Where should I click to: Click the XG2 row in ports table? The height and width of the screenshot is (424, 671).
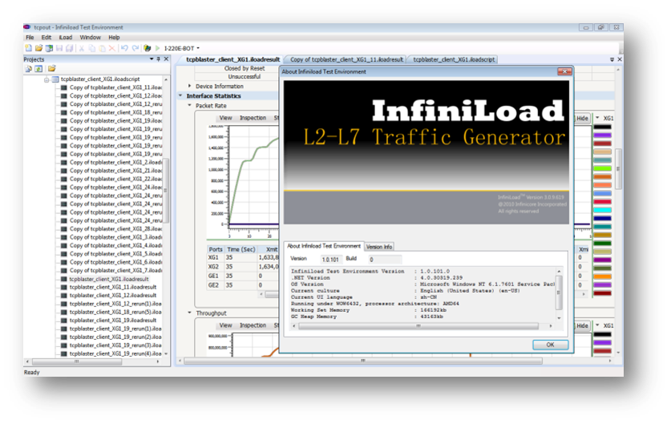(243, 267)
